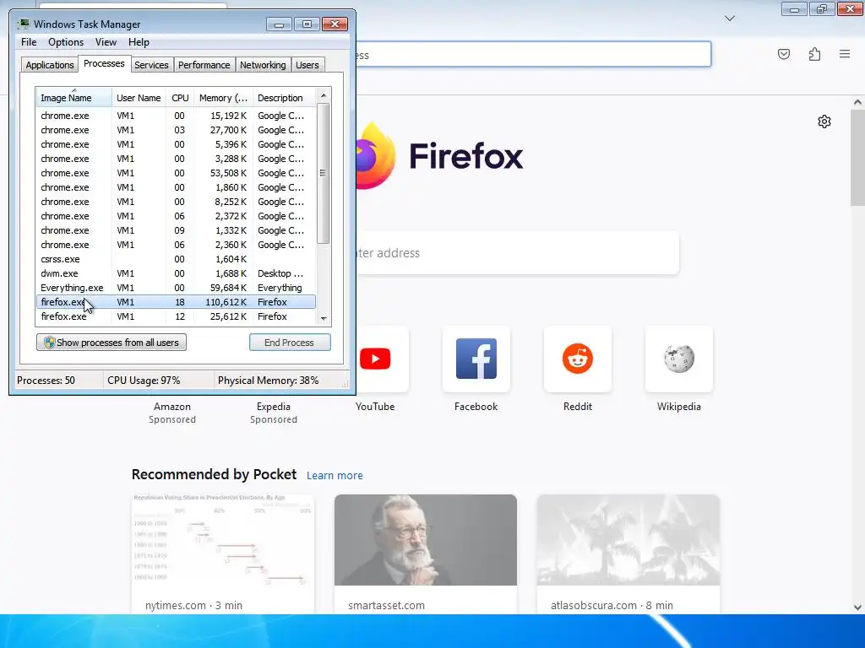
Task: Switch to the Services tab
Action: [x=151, y=64]
